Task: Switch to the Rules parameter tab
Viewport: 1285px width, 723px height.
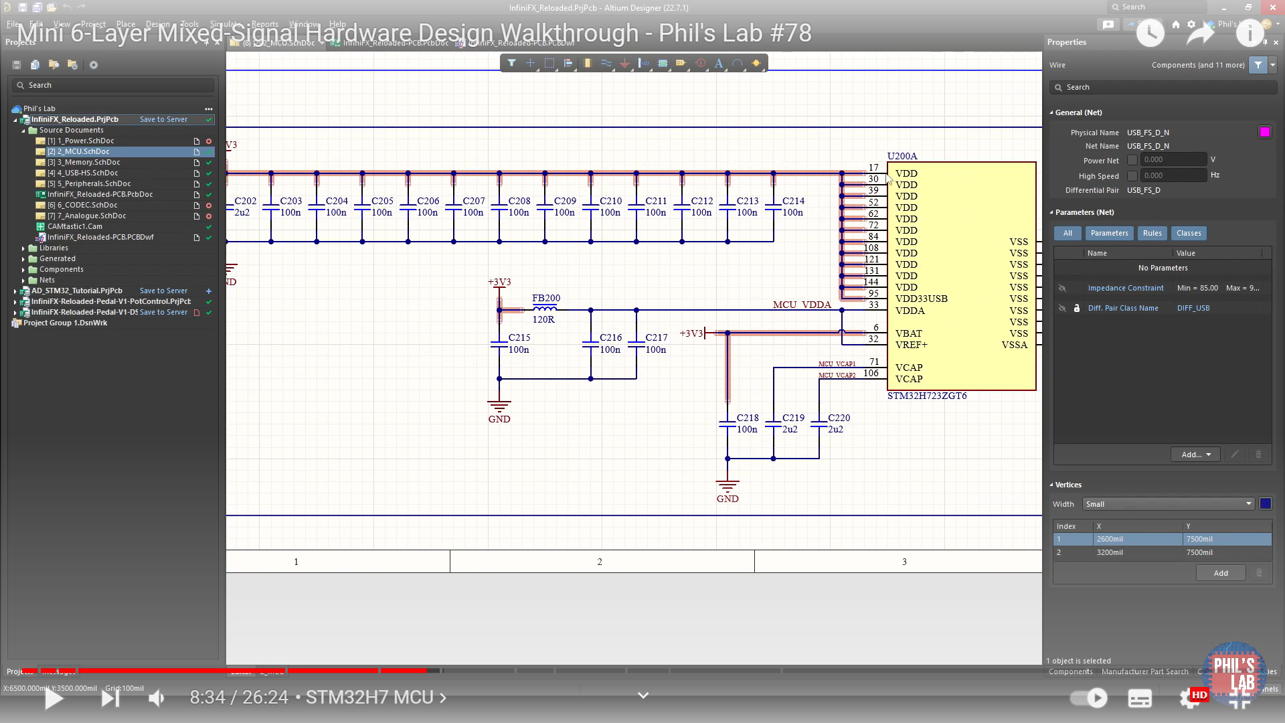Action: click(x=1152, y=233)
